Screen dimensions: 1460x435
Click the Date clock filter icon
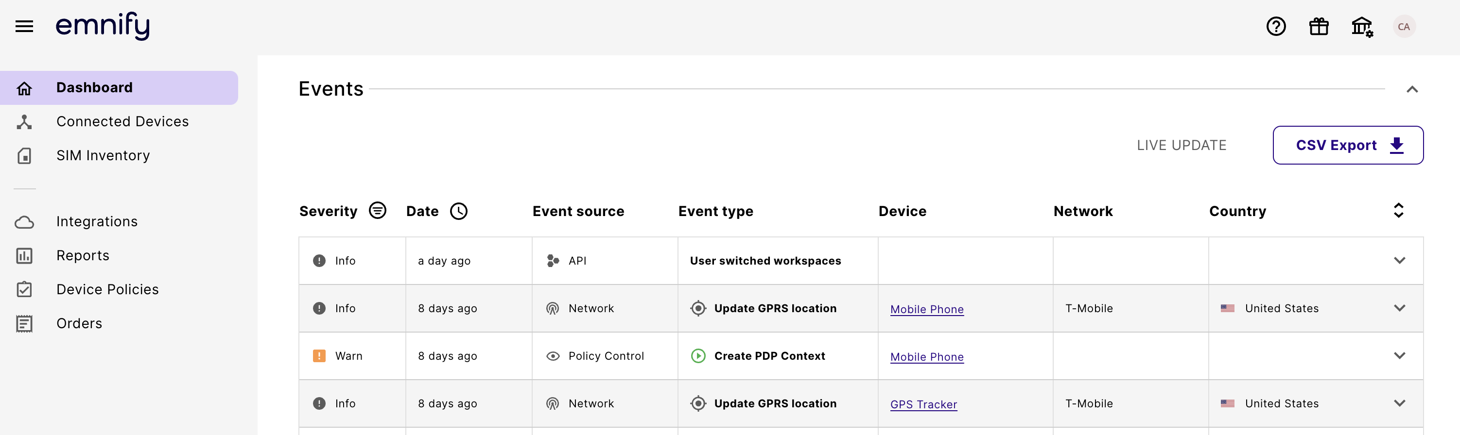[x=458, y=211]
